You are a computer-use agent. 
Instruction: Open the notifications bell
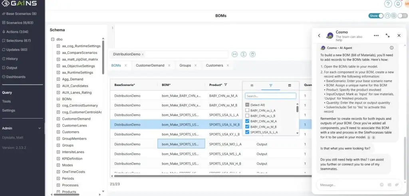[x=398, y=4]
